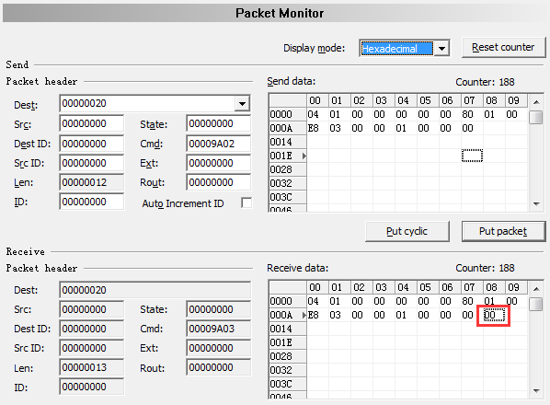
Task: Click the Receive Ext field
Action: (218, 348)
